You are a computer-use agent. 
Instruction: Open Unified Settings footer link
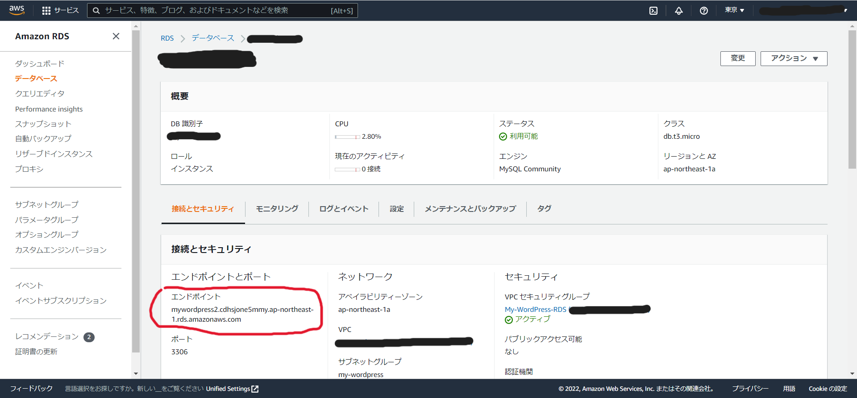click(x=232, y=389)
